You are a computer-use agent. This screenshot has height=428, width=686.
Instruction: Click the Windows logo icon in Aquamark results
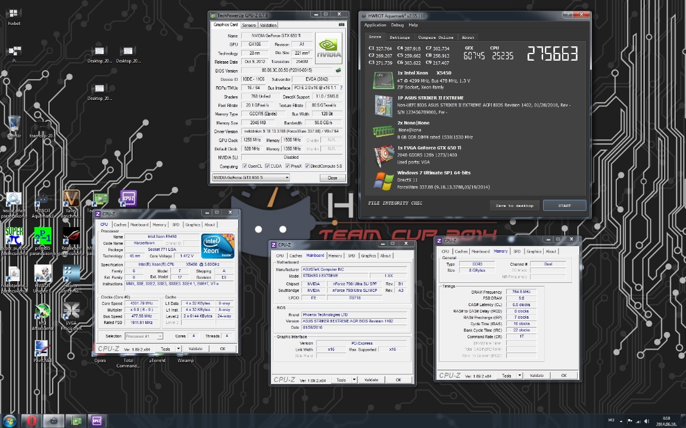pos(383,180)
